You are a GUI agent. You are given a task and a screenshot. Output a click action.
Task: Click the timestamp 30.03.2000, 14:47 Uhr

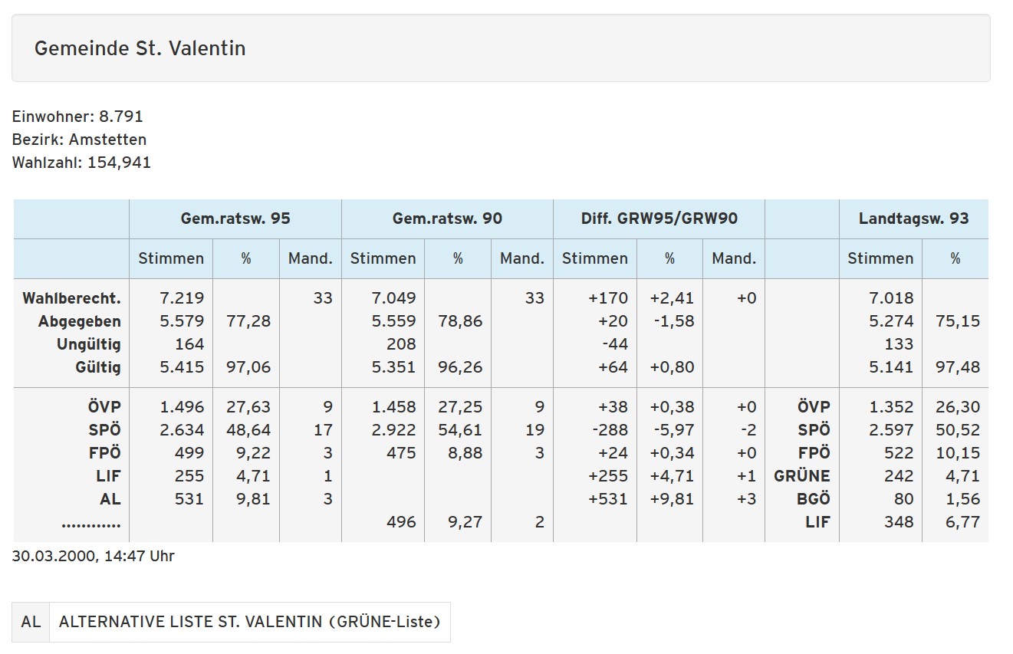93,556
